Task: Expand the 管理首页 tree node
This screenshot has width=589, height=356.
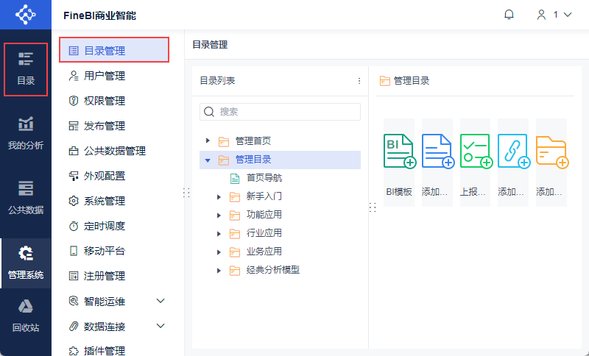Action: point(208,140)
